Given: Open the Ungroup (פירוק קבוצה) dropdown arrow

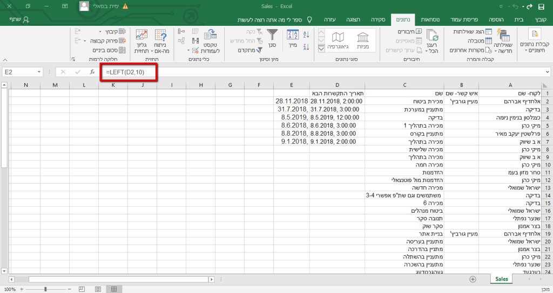Looking at the screenshot, I should pyautogui.click(x=85, y=41).
